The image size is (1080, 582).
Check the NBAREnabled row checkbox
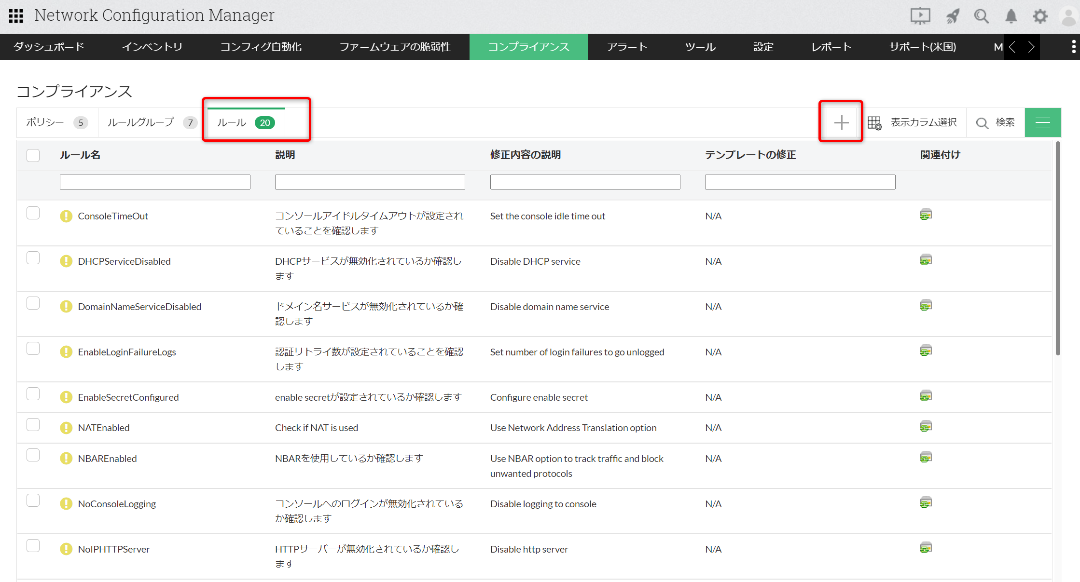click(x=33, y=456)
